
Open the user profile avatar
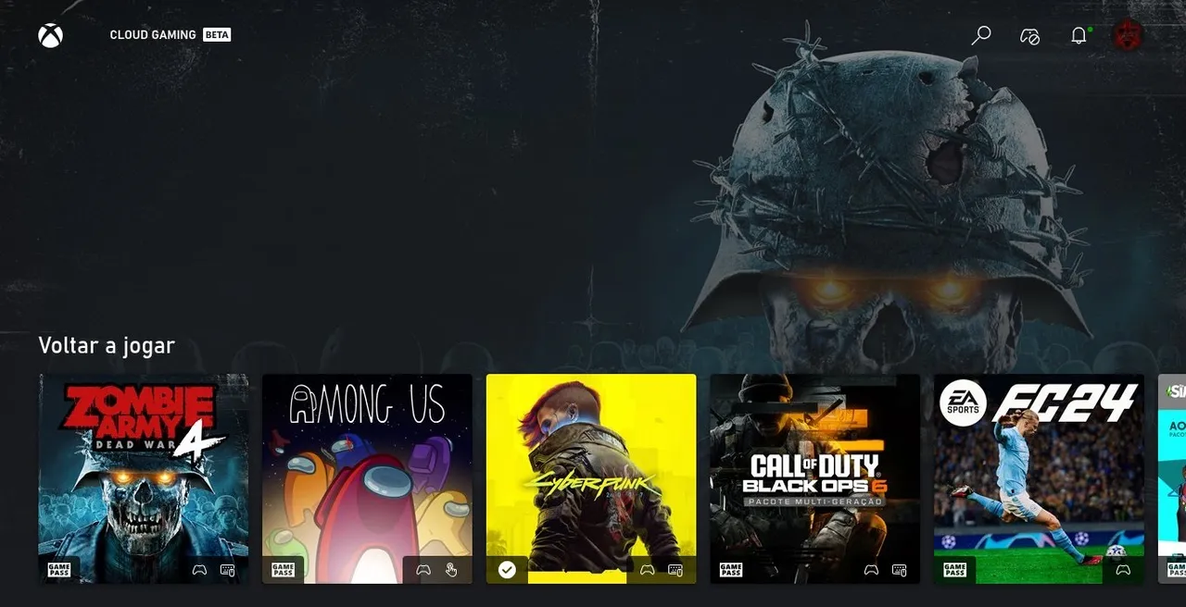coord(1128,35)
